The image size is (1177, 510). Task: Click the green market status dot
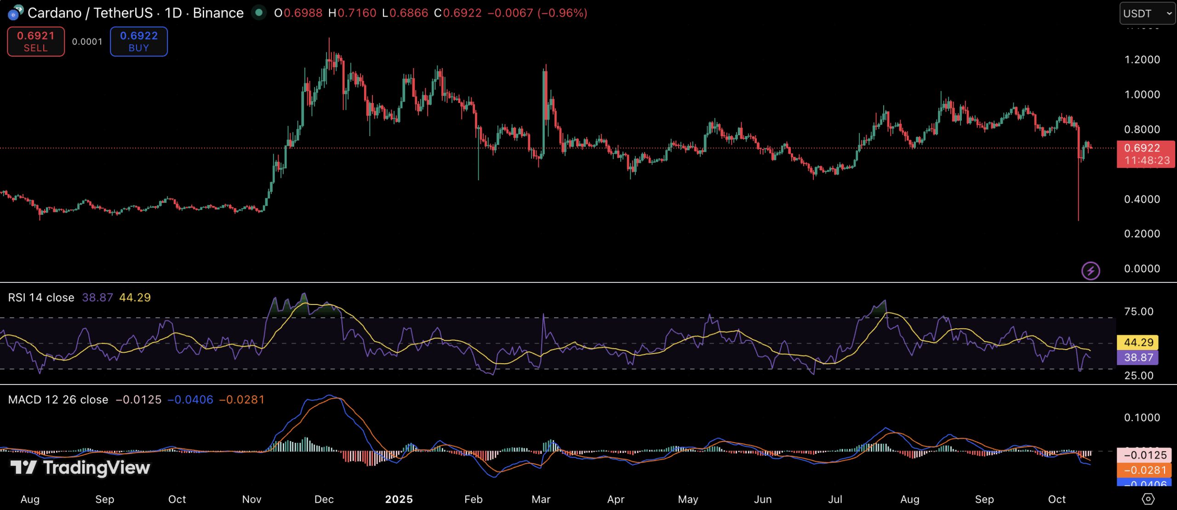click(x=259, y=13)
